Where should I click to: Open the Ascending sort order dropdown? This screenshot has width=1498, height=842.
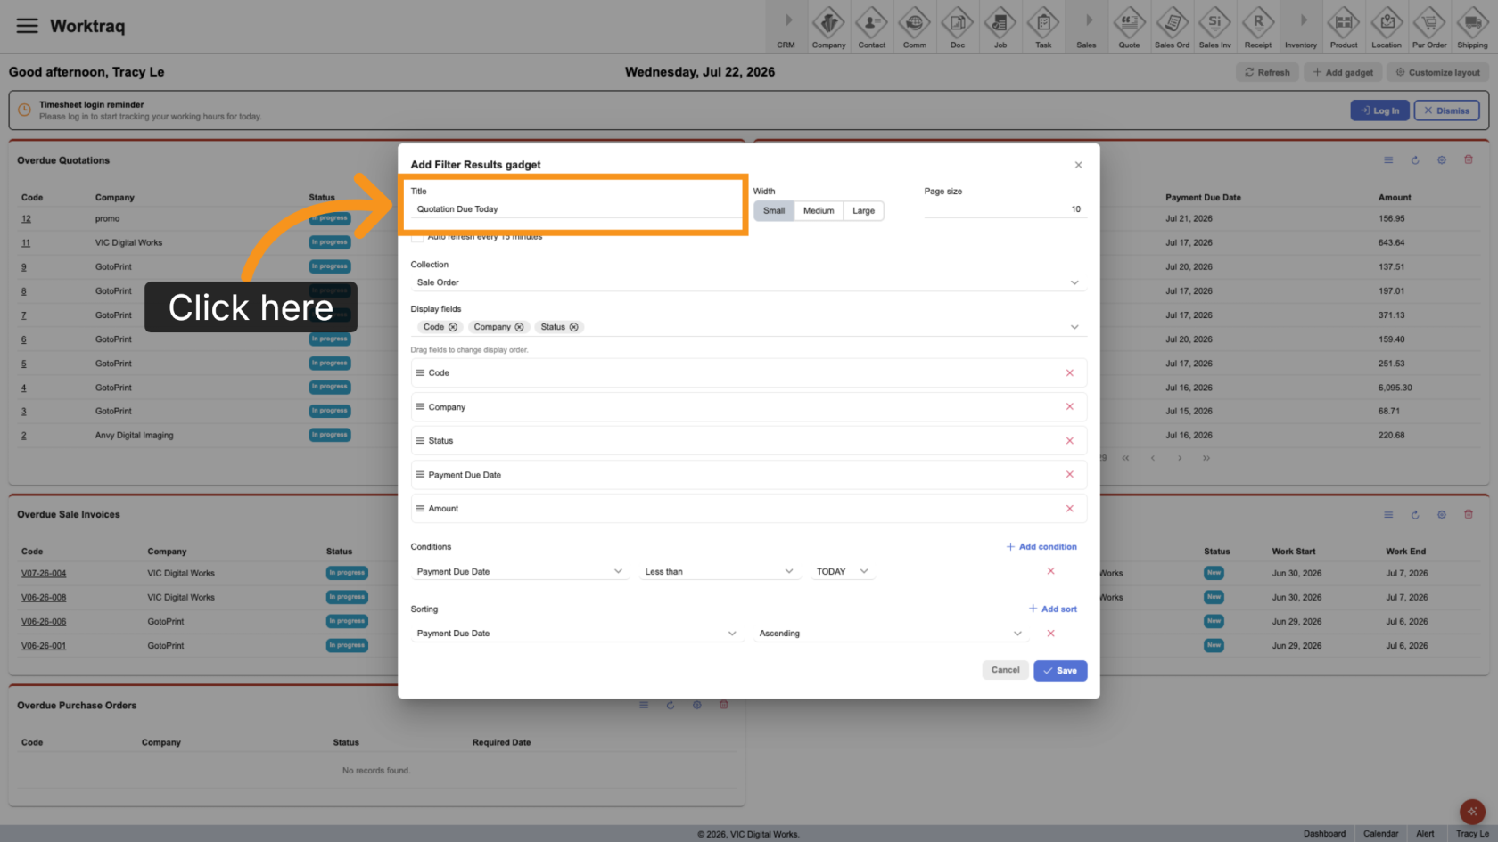[890, 634]
